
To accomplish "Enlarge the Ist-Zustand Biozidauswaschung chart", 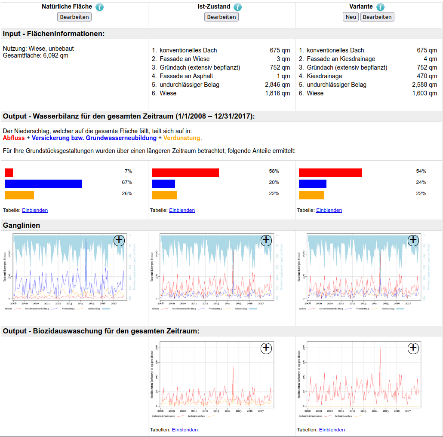I will [266, 348].
